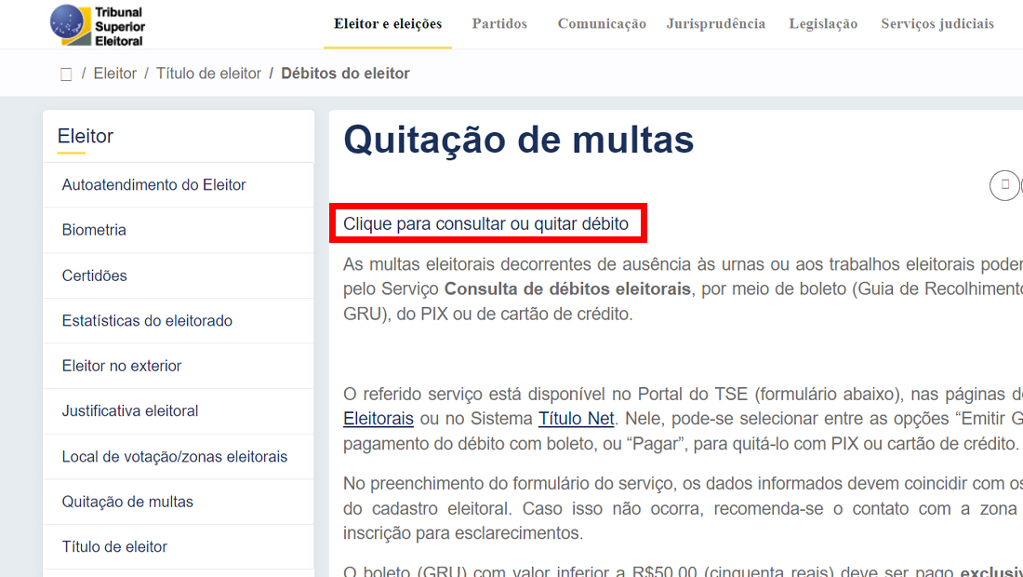Image resolution: width=1023 pixels, height=577 pixels.
Task: Open the Legislação menu item
Action: click(x=823, y=24)
